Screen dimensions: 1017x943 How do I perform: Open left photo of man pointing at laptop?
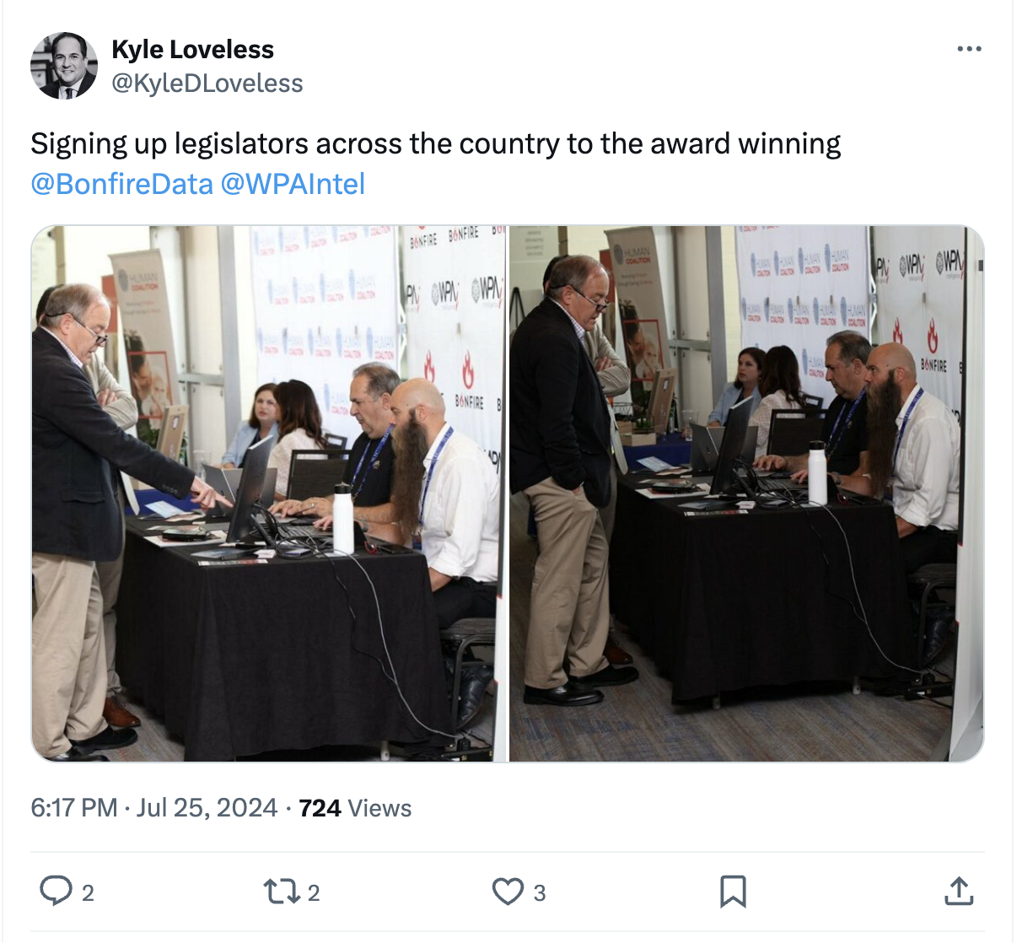click(268, 493)
